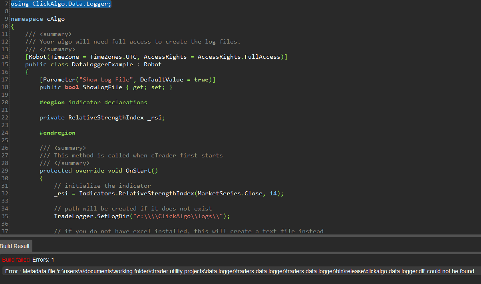This screenshot has height=284, width=481.
Task: Click the 'if you do not have excel' comment
Action: pos(189,231)
